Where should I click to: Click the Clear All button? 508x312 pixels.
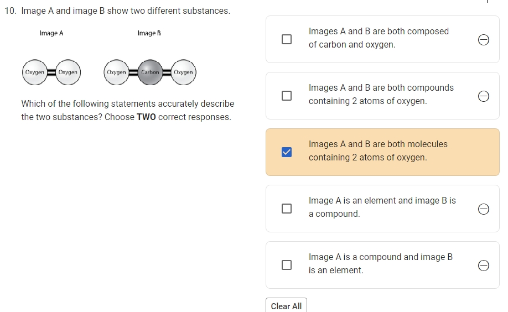pyautogui.click(x=286, y=305)
